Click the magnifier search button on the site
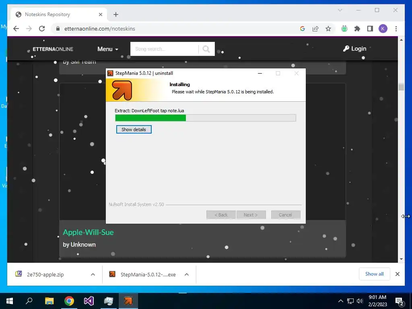Screen dimensions: 412x309 click(206, 49)
